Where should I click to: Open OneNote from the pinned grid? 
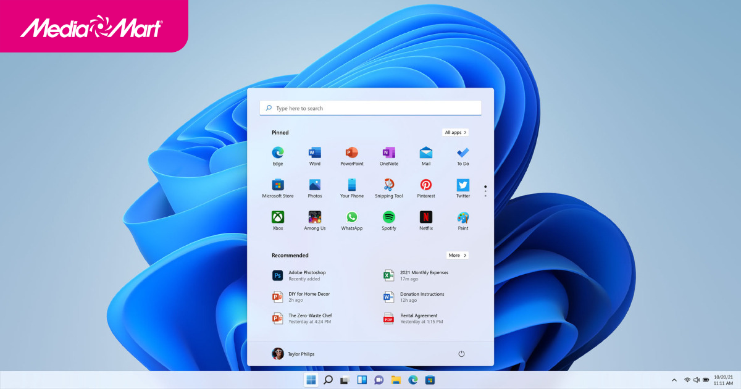[389, 153]
